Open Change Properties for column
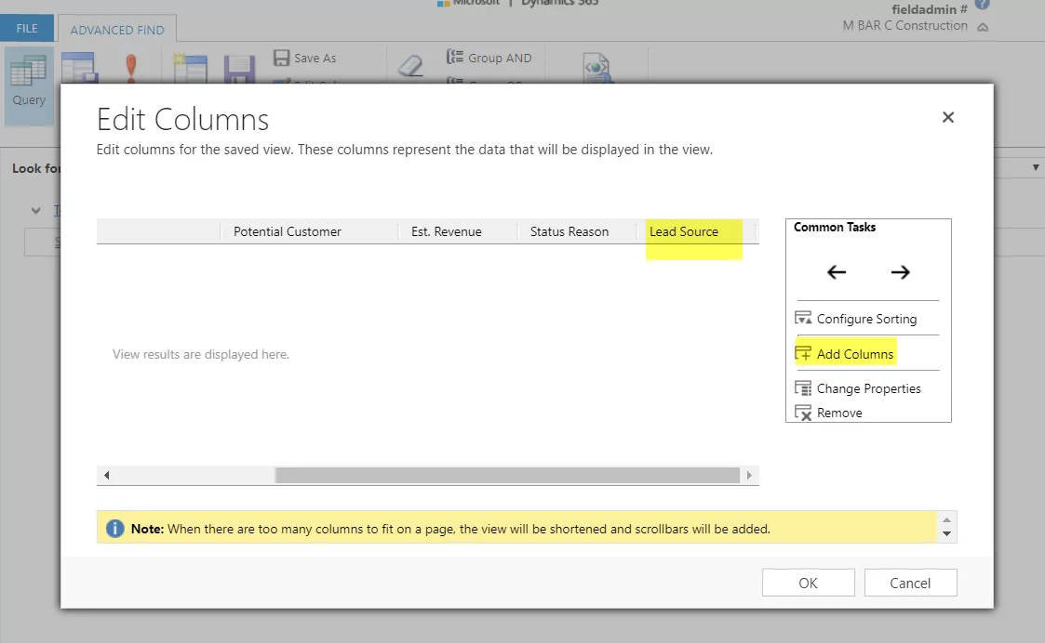The width and height of the screenshot is (1045, 643). [868, 388]
